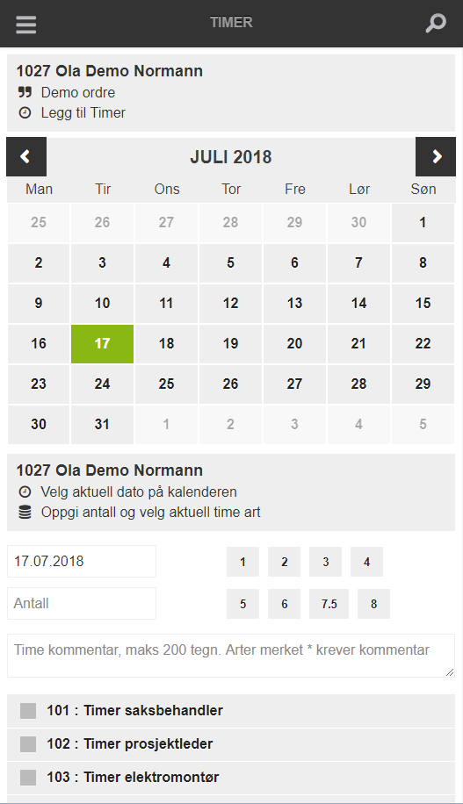Click the quote icon beside Demo ordre
Viewport: 463px width, 804px height.
tap(25, 92)
